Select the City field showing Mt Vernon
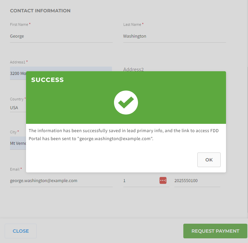This screenshot has width=248, height=243. point(18,143)
